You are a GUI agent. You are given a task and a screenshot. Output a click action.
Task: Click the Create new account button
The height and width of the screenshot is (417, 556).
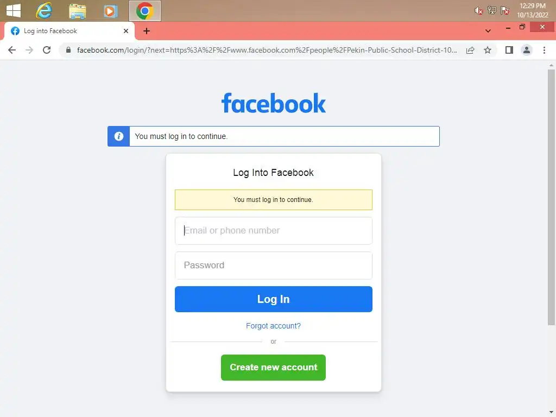pos(273,368)
